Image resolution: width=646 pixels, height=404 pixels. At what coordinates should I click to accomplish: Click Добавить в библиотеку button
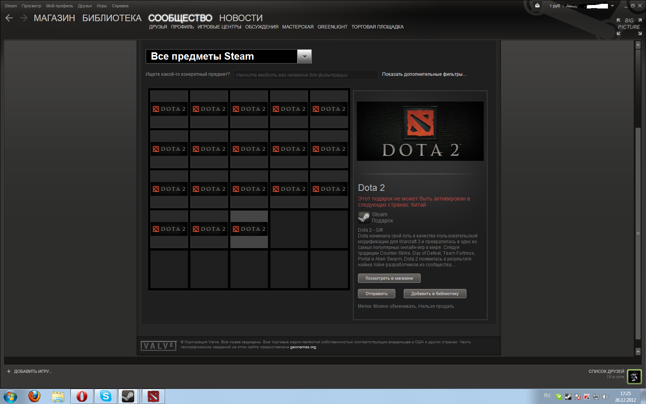click(x=435, y=294)
